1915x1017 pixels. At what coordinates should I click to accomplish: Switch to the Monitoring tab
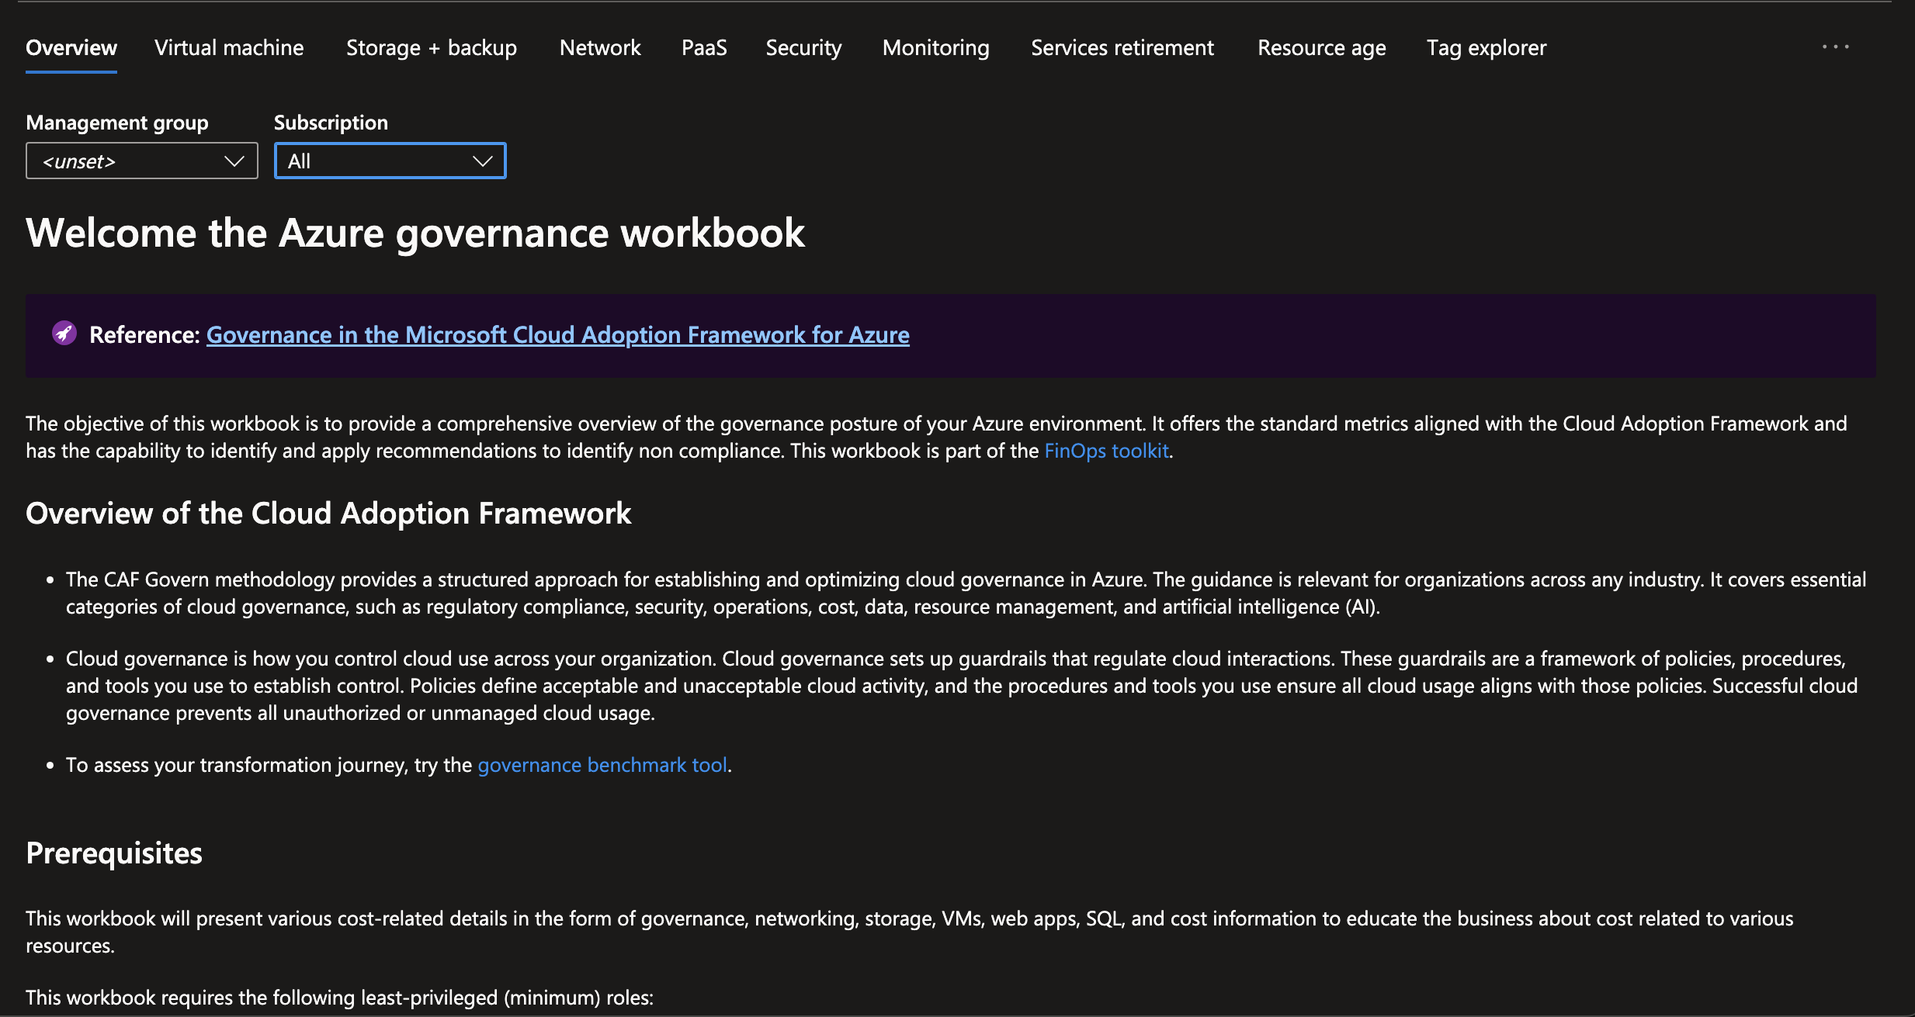click(x=935, y=47)
